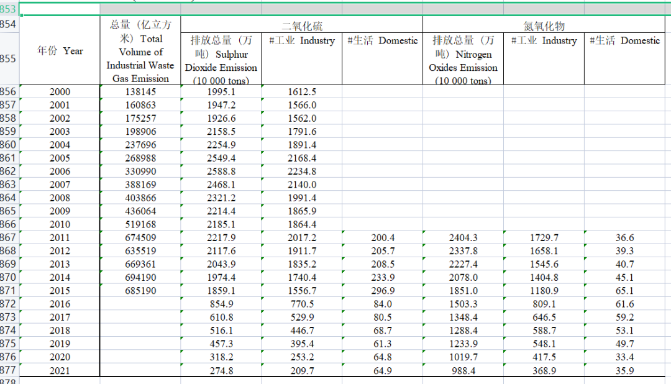Select the cell containing 209.7
Viewport: 671px width, 384px height.
[302, 370]
